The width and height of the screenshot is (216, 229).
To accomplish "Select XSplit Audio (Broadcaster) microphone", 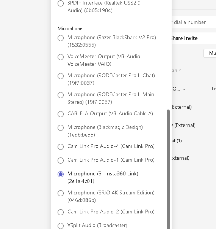I will click(61, 226).
